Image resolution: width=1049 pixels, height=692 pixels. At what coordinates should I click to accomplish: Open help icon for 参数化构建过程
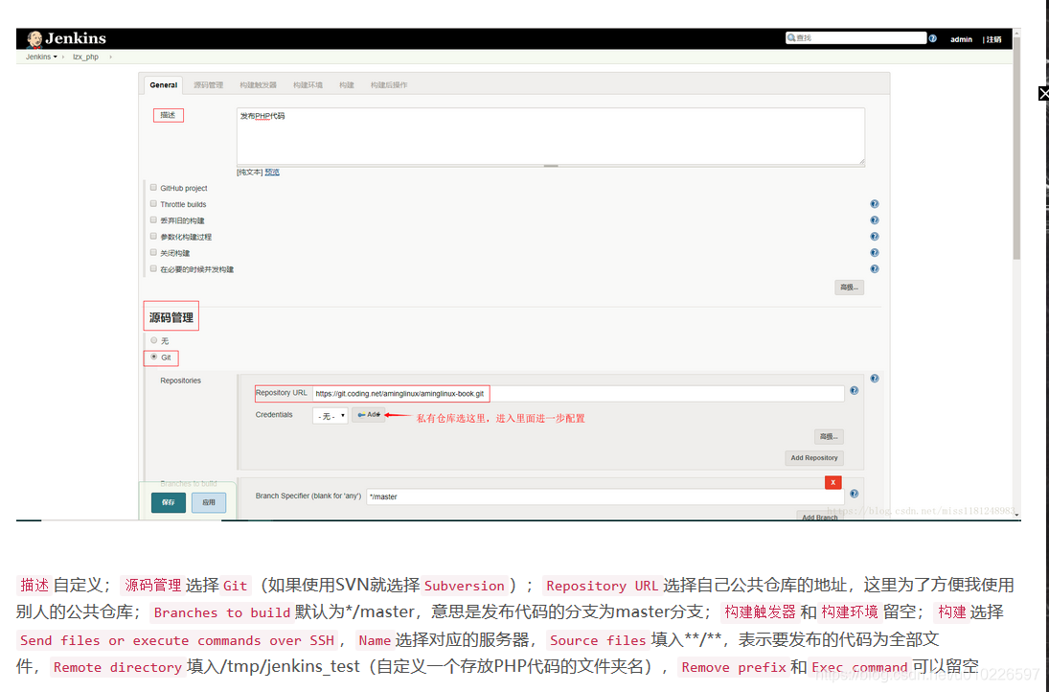(x=874, y=236)
